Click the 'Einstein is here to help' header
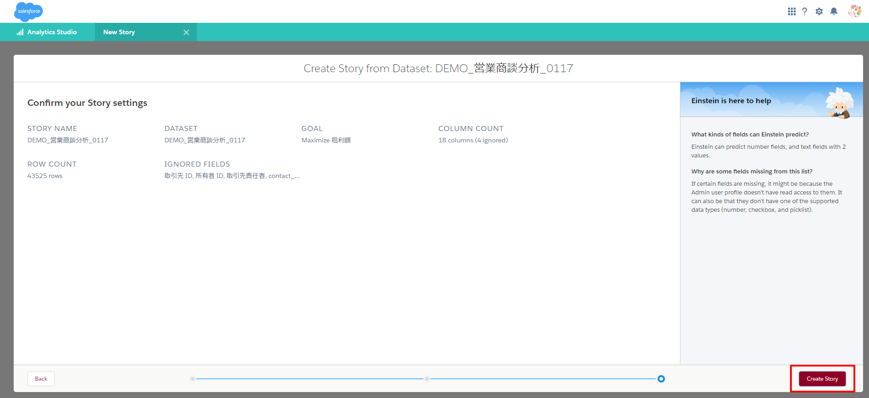 [731, 101]
